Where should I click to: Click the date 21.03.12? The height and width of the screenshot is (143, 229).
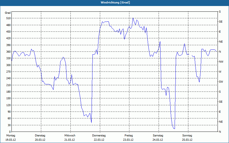tap(70, 140)
